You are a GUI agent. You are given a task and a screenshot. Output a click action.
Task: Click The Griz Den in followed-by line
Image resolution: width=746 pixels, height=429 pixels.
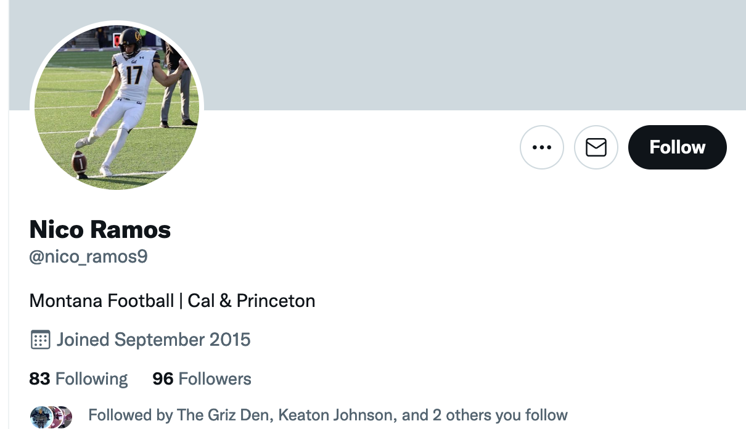tap(222, 415)
